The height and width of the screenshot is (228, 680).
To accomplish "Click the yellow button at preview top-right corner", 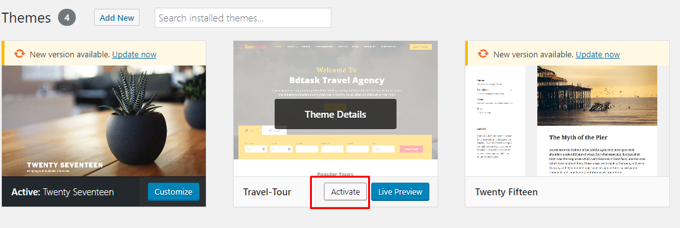I will pos(421,47).
